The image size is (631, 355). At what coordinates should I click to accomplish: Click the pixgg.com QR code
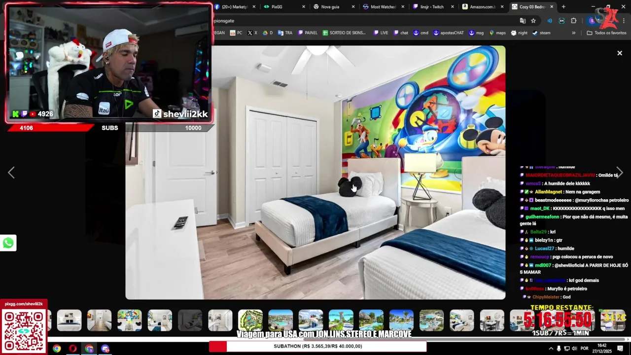23,331
